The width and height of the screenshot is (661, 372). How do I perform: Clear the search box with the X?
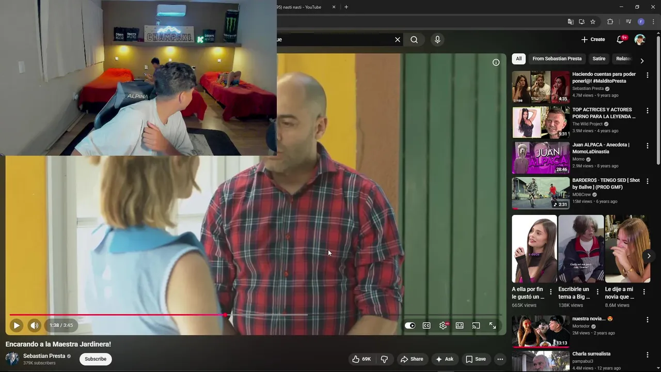(398, 40)
